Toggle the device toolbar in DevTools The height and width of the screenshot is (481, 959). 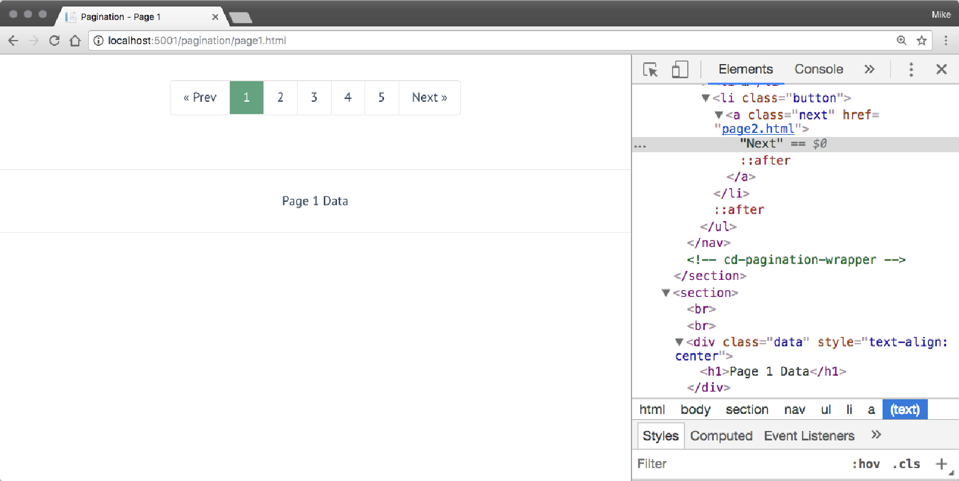tap(680, 69)
